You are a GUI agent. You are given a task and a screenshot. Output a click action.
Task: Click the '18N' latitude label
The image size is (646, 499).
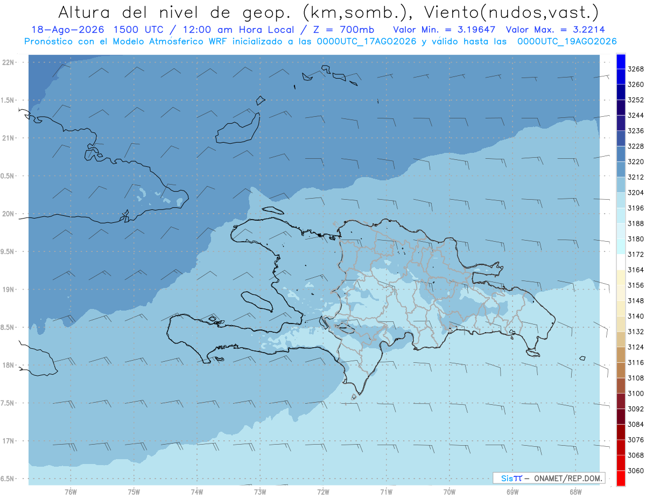point(8,365)
